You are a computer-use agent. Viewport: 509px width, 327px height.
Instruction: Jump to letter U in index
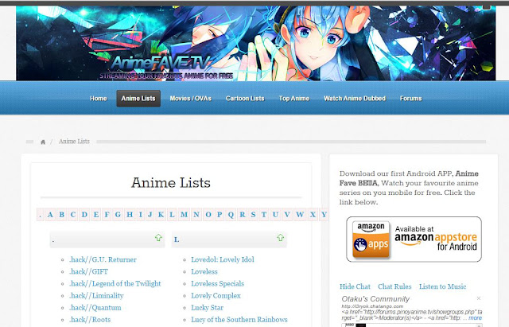pyautogui.click(x=275, y=215)
